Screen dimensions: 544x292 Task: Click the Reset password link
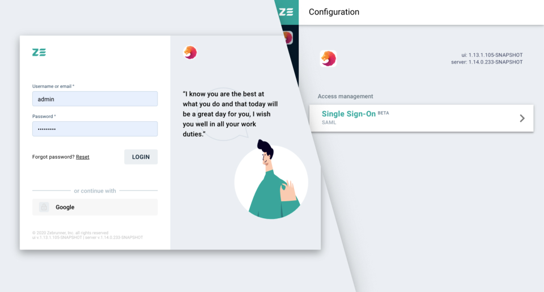(83, 157)
